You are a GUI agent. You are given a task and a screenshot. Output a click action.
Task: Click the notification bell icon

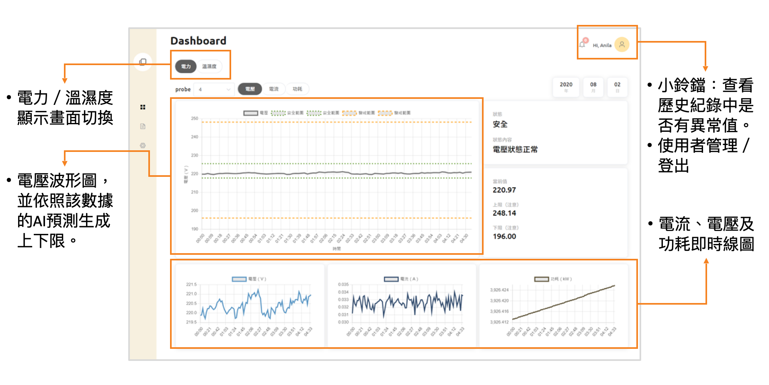(582, 44)
